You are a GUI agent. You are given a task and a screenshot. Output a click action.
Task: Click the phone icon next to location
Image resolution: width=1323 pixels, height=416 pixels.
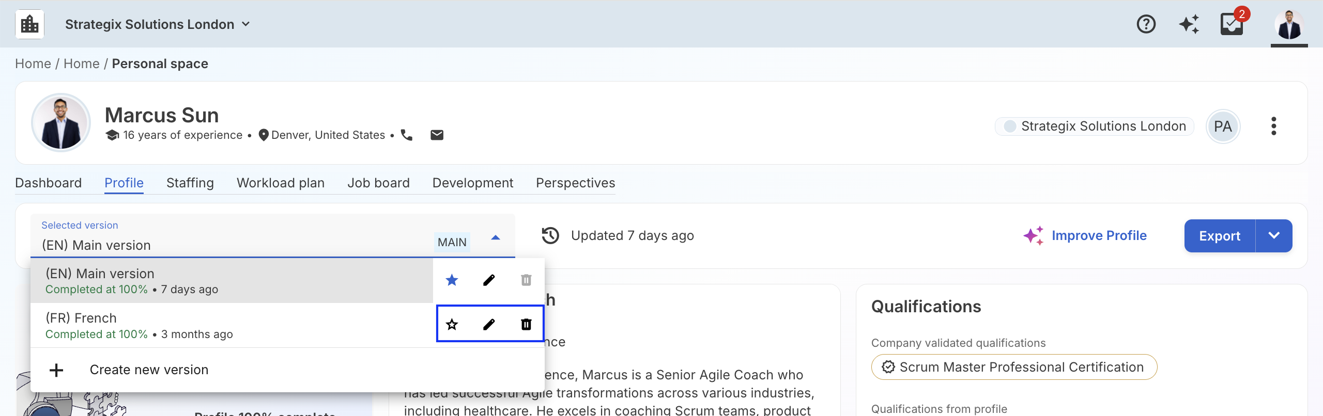407,135
